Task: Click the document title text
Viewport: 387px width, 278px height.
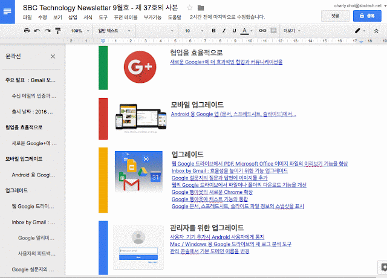Action: click(x=100, y=8)
